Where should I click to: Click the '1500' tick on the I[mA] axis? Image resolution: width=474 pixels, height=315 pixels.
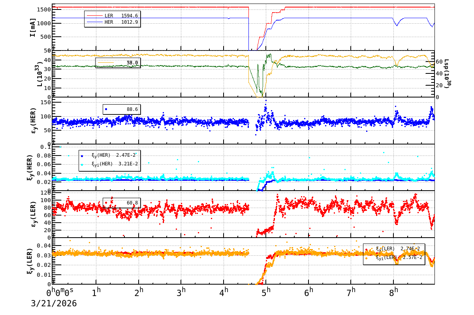43,9
